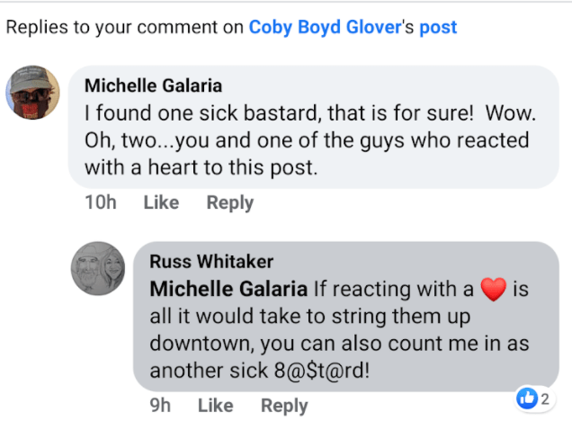The width and height of the screenshot is (572, 430).
Task: Open Russ Whitaker's profile name
Action: (x=211, y=262)
